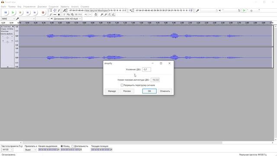The image size is (277, 156).
Task: Select the Длительность radio button
Action: [x=73, y=146]
